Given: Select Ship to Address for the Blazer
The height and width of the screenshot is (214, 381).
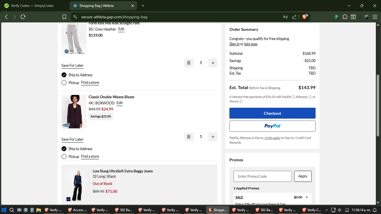Looking at the screenshot, I should coord(64,149).
